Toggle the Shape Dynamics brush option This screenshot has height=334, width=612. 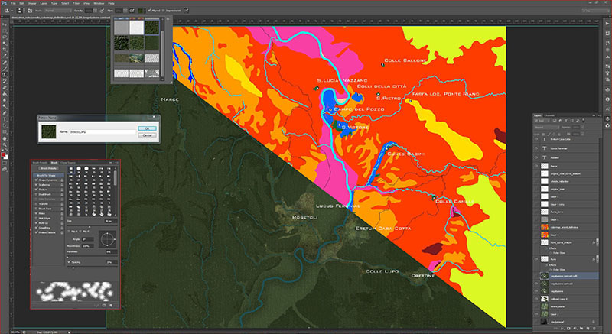tap(34, 180)
